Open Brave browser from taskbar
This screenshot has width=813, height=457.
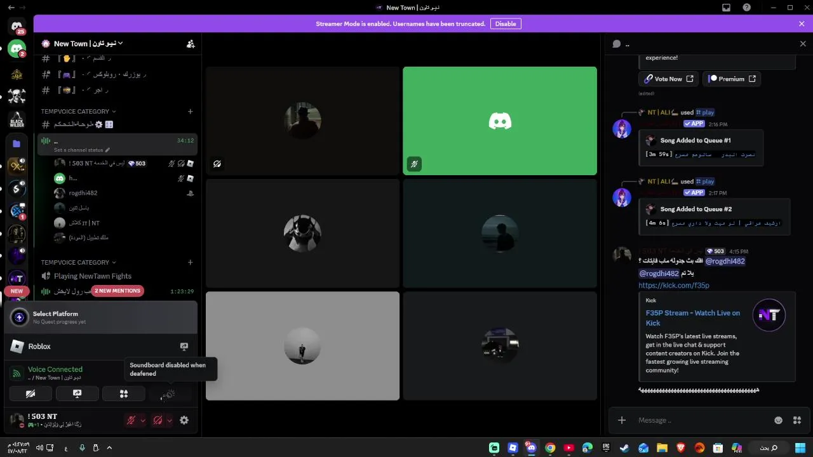click(x=681, y=448)
